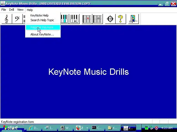177x132 pixels.
Task: Switch to Internet Explorer taskbar item
Action: click(34, 128)
